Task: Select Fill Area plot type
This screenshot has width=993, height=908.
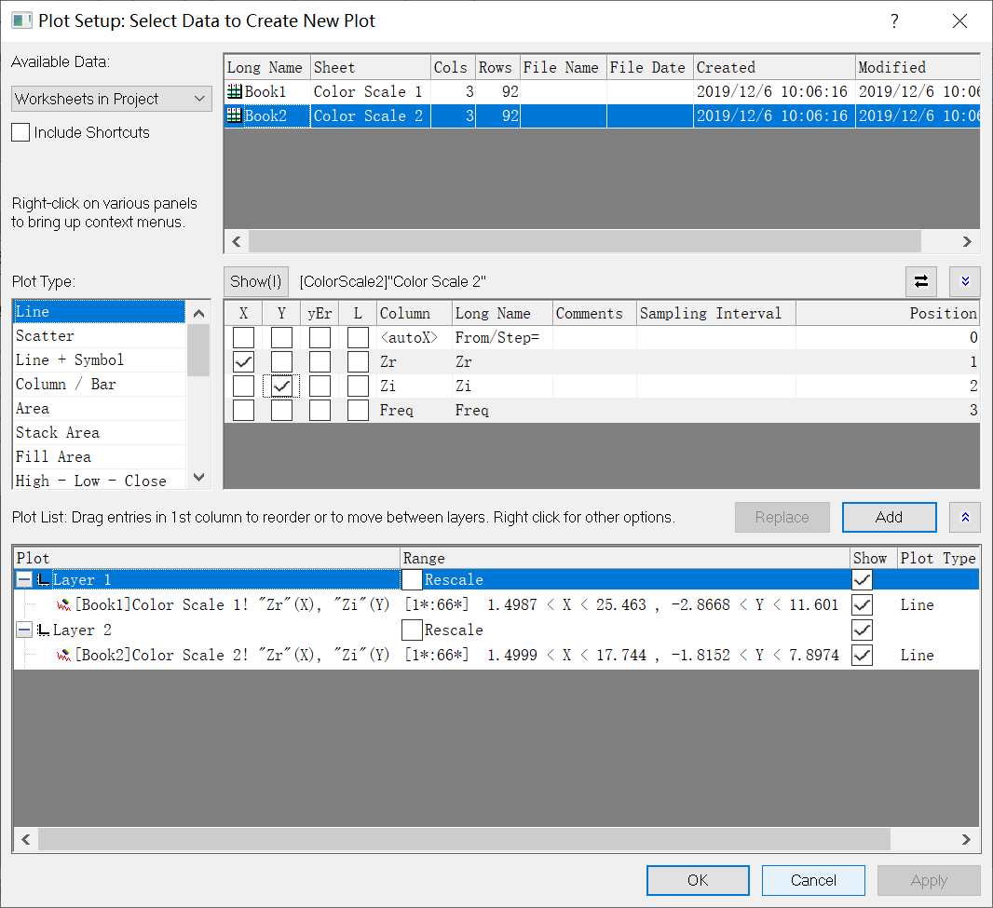Action: click(x=100, y=457)
